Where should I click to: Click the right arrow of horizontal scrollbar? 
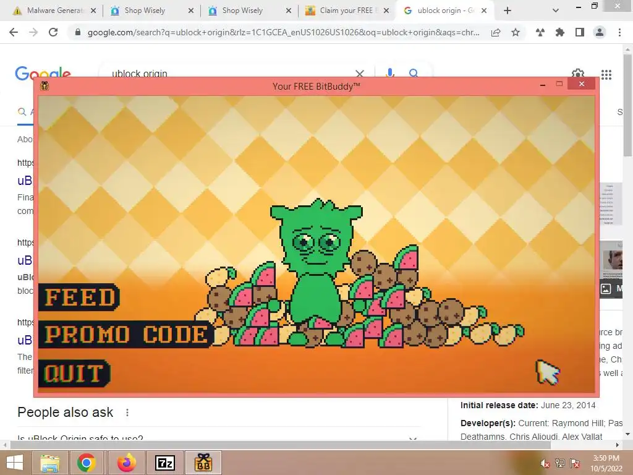(618, 445)
